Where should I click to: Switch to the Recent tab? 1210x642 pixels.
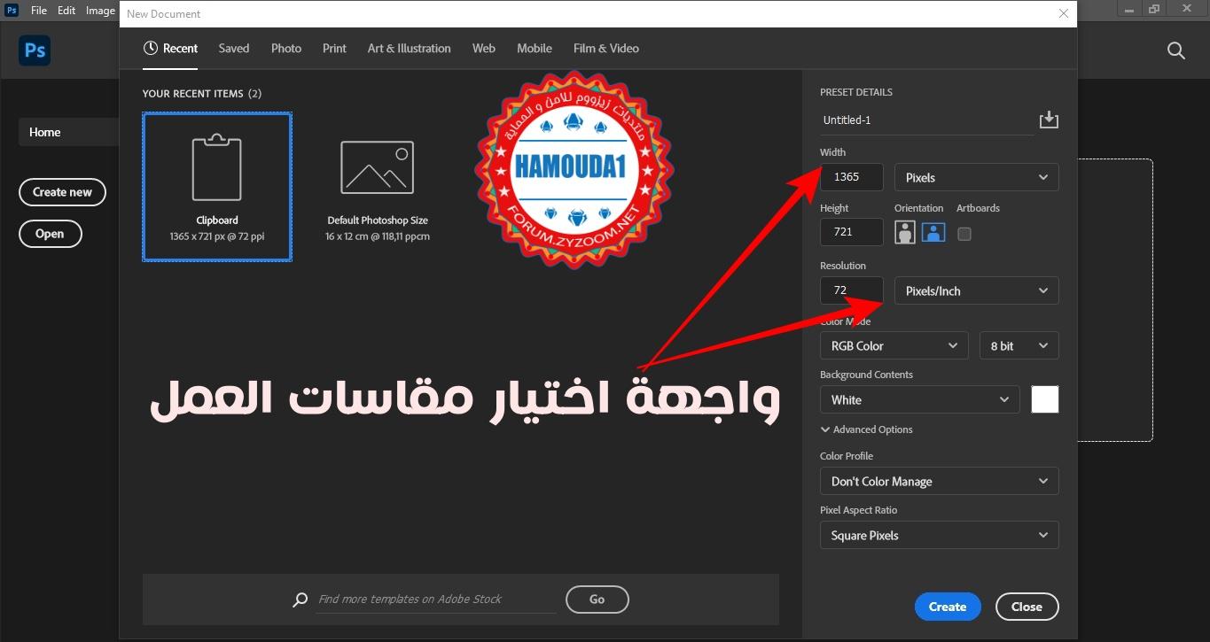pyautogui.click(x=171, y=48)
